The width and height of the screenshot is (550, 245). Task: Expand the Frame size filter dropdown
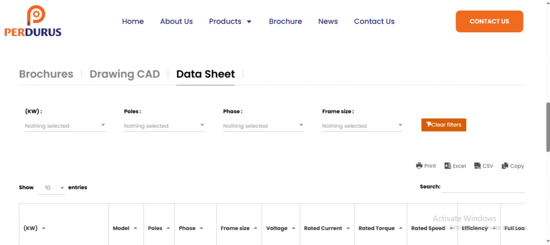coord(362,126)
